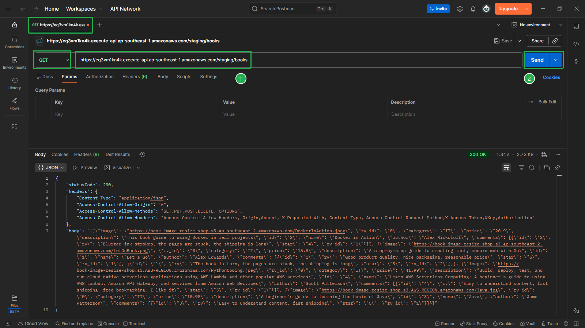Open the Upgrade dropdown arrow
The width and height of the screenshot is (585, 328).
pos(527,9)
